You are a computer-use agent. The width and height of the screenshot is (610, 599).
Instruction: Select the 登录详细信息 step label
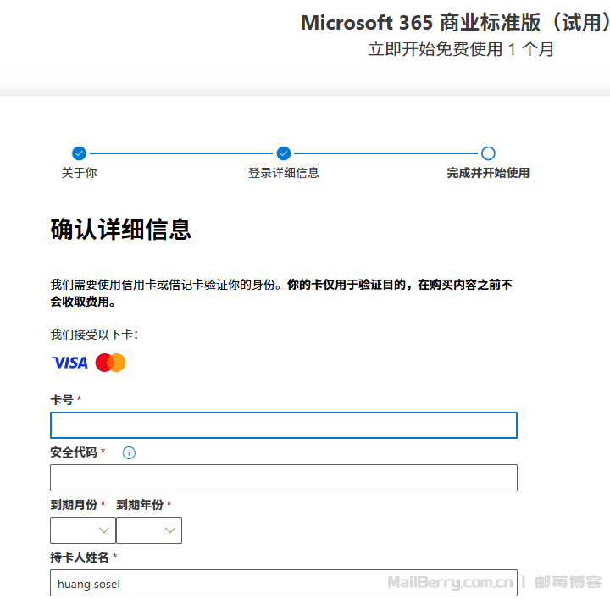click(x=284, y=173)
